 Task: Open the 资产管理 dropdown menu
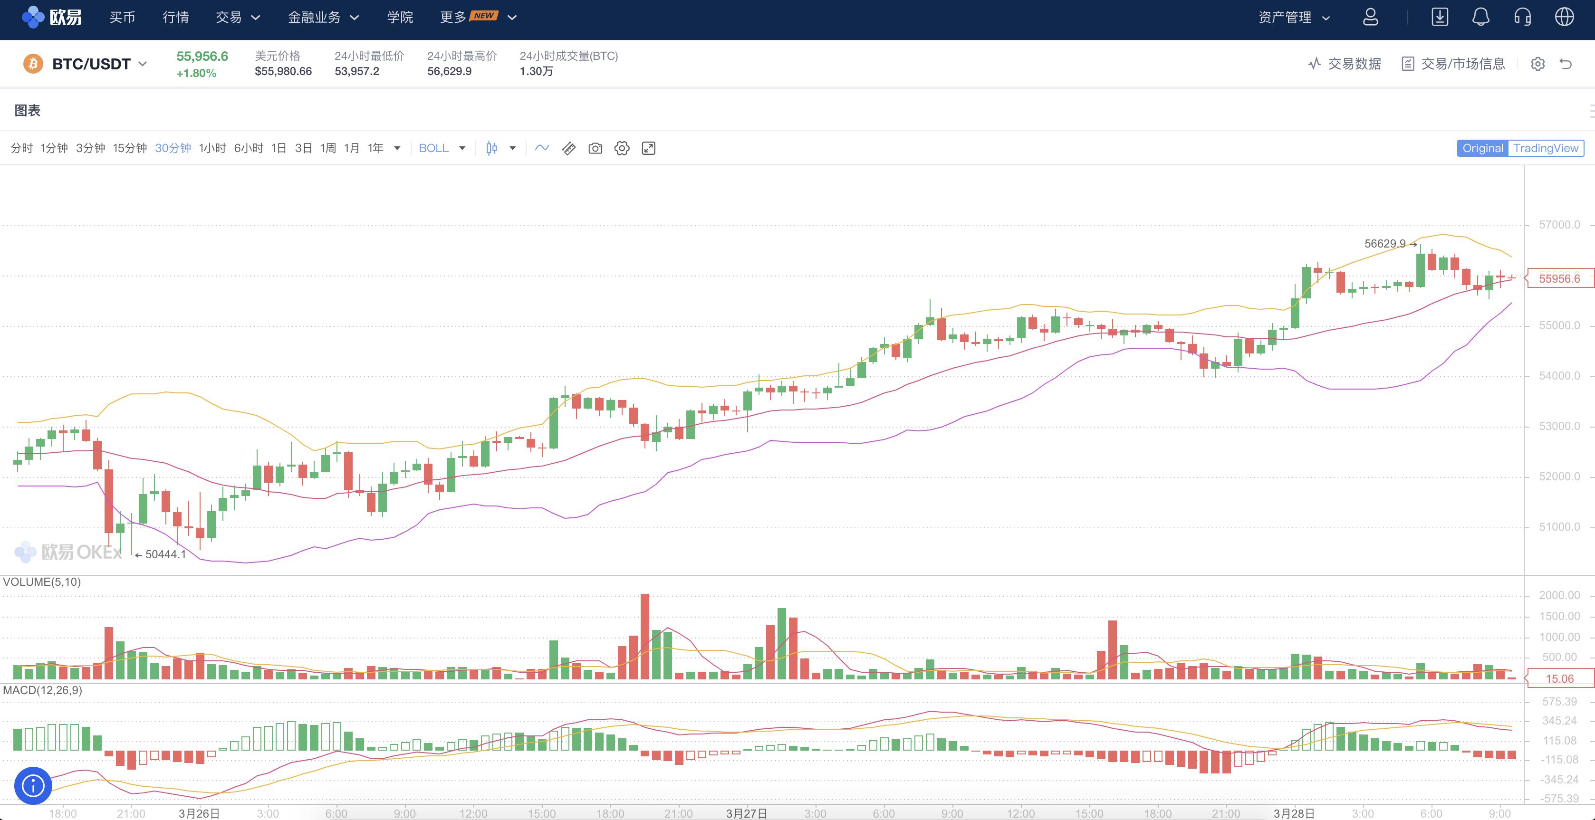click(1294, 17)
